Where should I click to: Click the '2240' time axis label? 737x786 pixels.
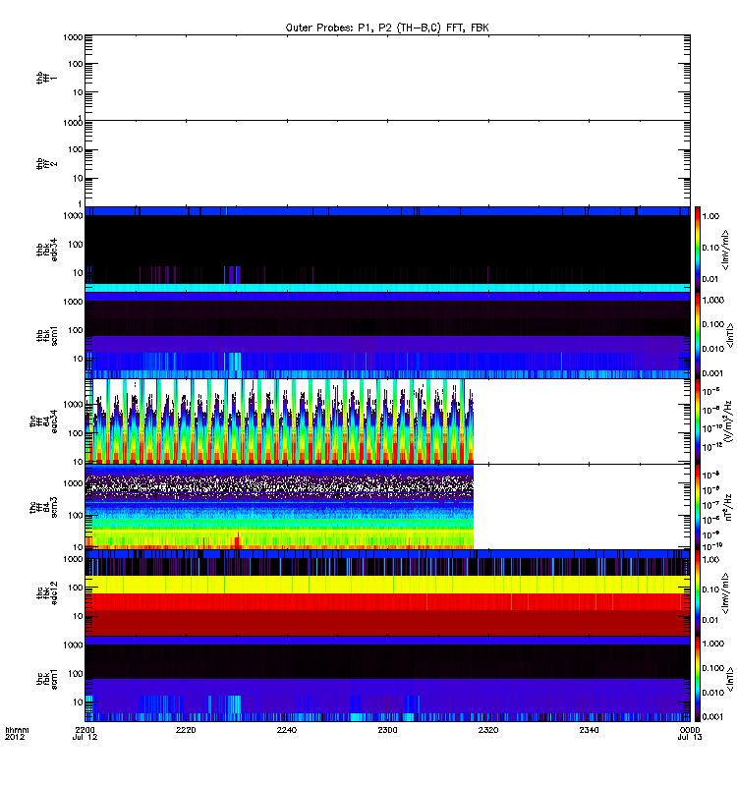click(286, 730)
